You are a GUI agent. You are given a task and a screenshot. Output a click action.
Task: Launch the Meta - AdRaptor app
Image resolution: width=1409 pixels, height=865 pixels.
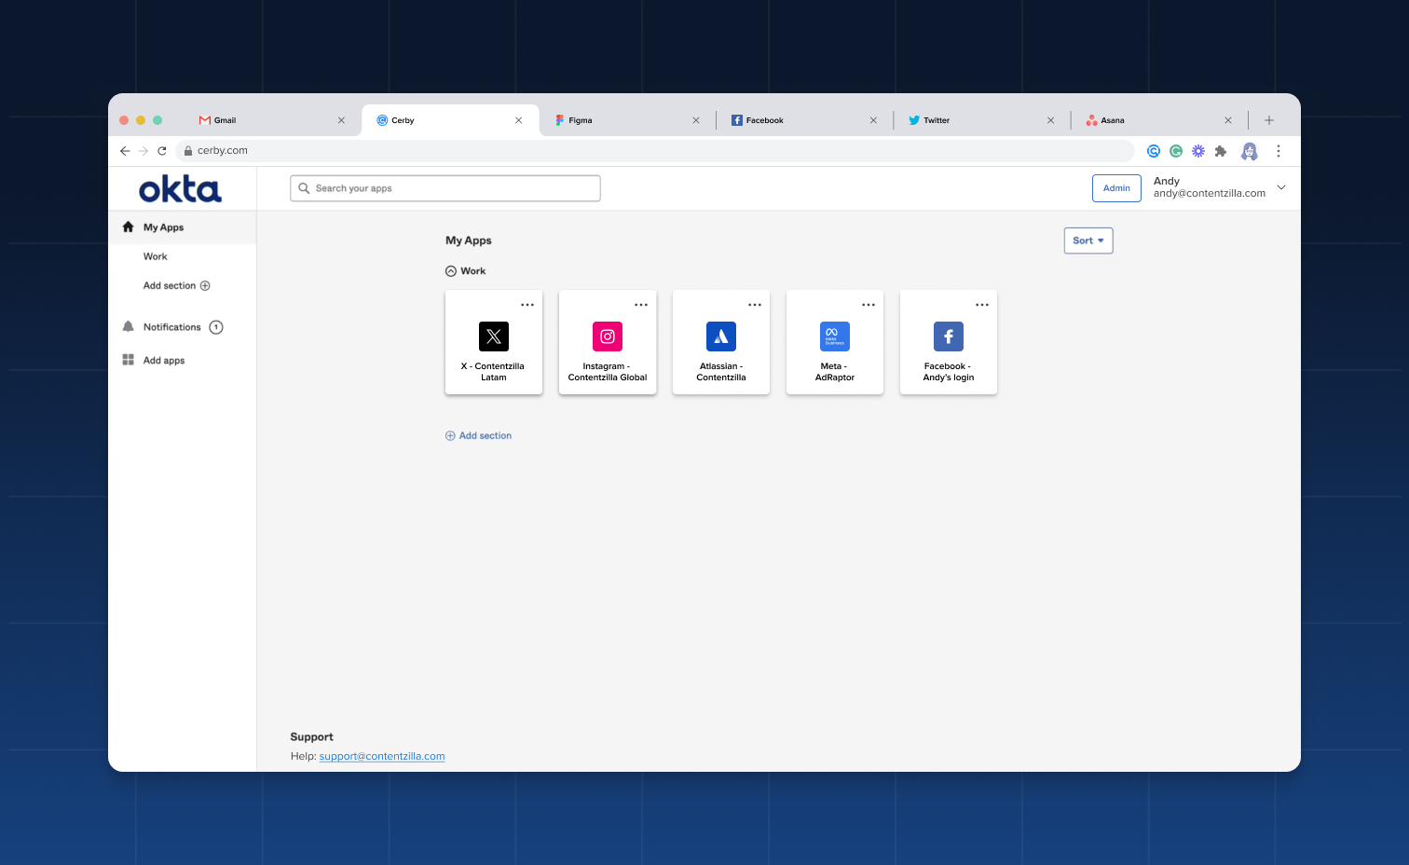coord(835,342)
